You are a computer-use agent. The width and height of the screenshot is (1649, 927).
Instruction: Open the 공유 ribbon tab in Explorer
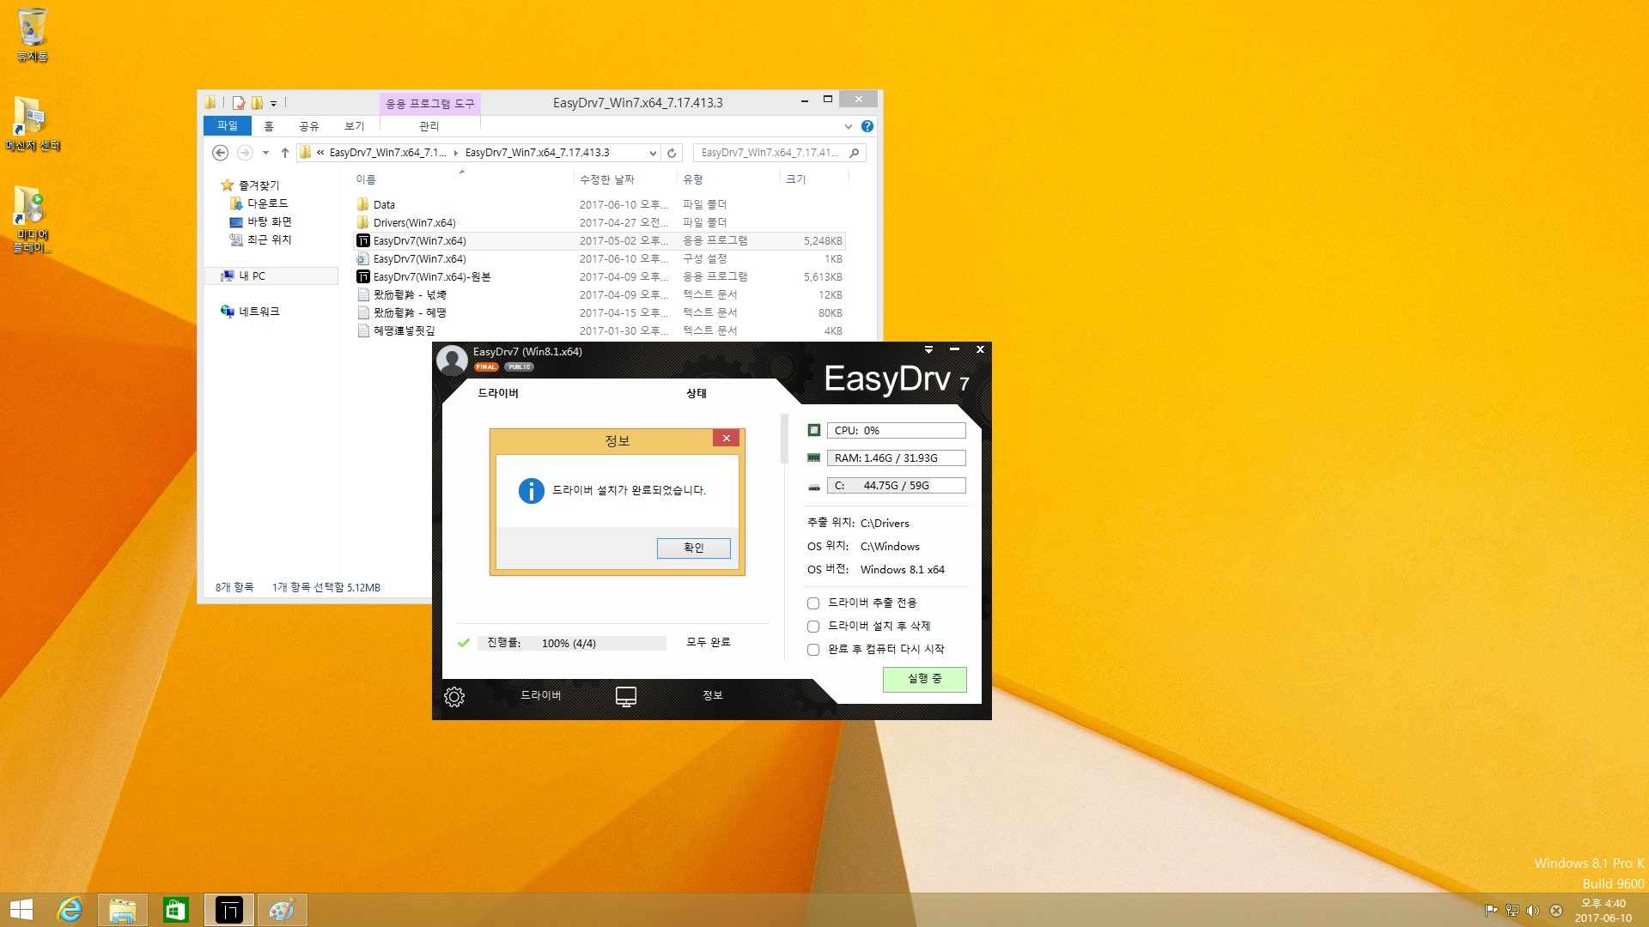click(x=309, y=126)
